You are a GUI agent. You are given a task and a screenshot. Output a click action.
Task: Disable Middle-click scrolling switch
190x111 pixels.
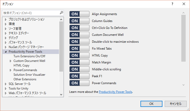(79, 69)
